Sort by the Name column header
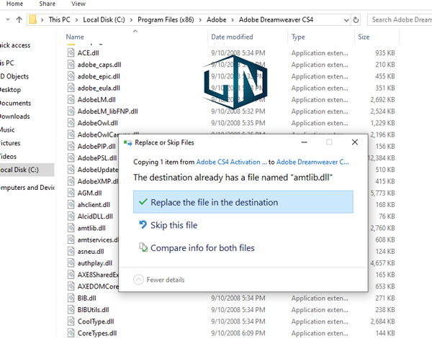Viewport: 432px width, 338px height. point(75,37)
